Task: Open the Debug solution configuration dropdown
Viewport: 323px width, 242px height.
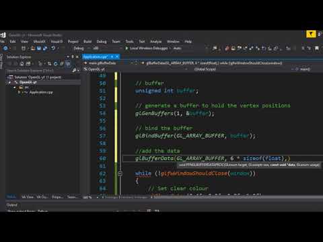Action: pos(81,48)
